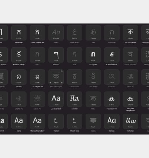Choose the Luminari font card

pyautogui.click(x=74, y=99)
